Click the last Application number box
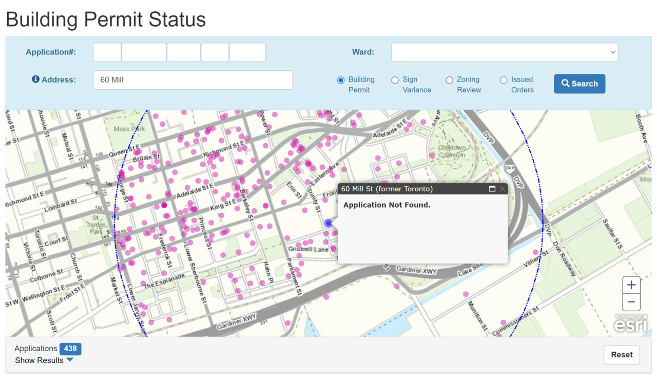657x384 pixels. pyautogui.click(x=247, y=52)
